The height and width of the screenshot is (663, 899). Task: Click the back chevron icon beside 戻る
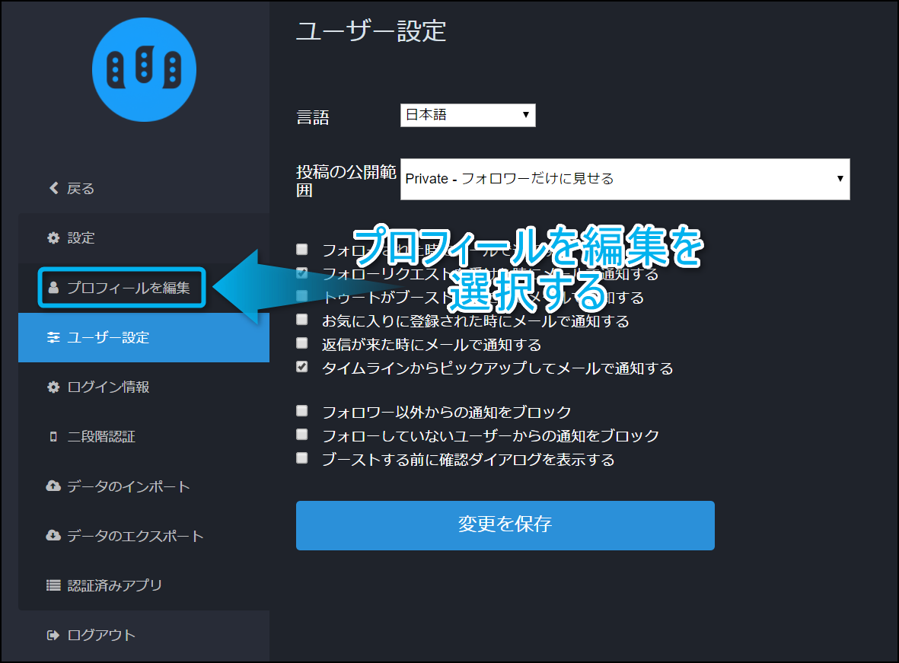point(53,188)
